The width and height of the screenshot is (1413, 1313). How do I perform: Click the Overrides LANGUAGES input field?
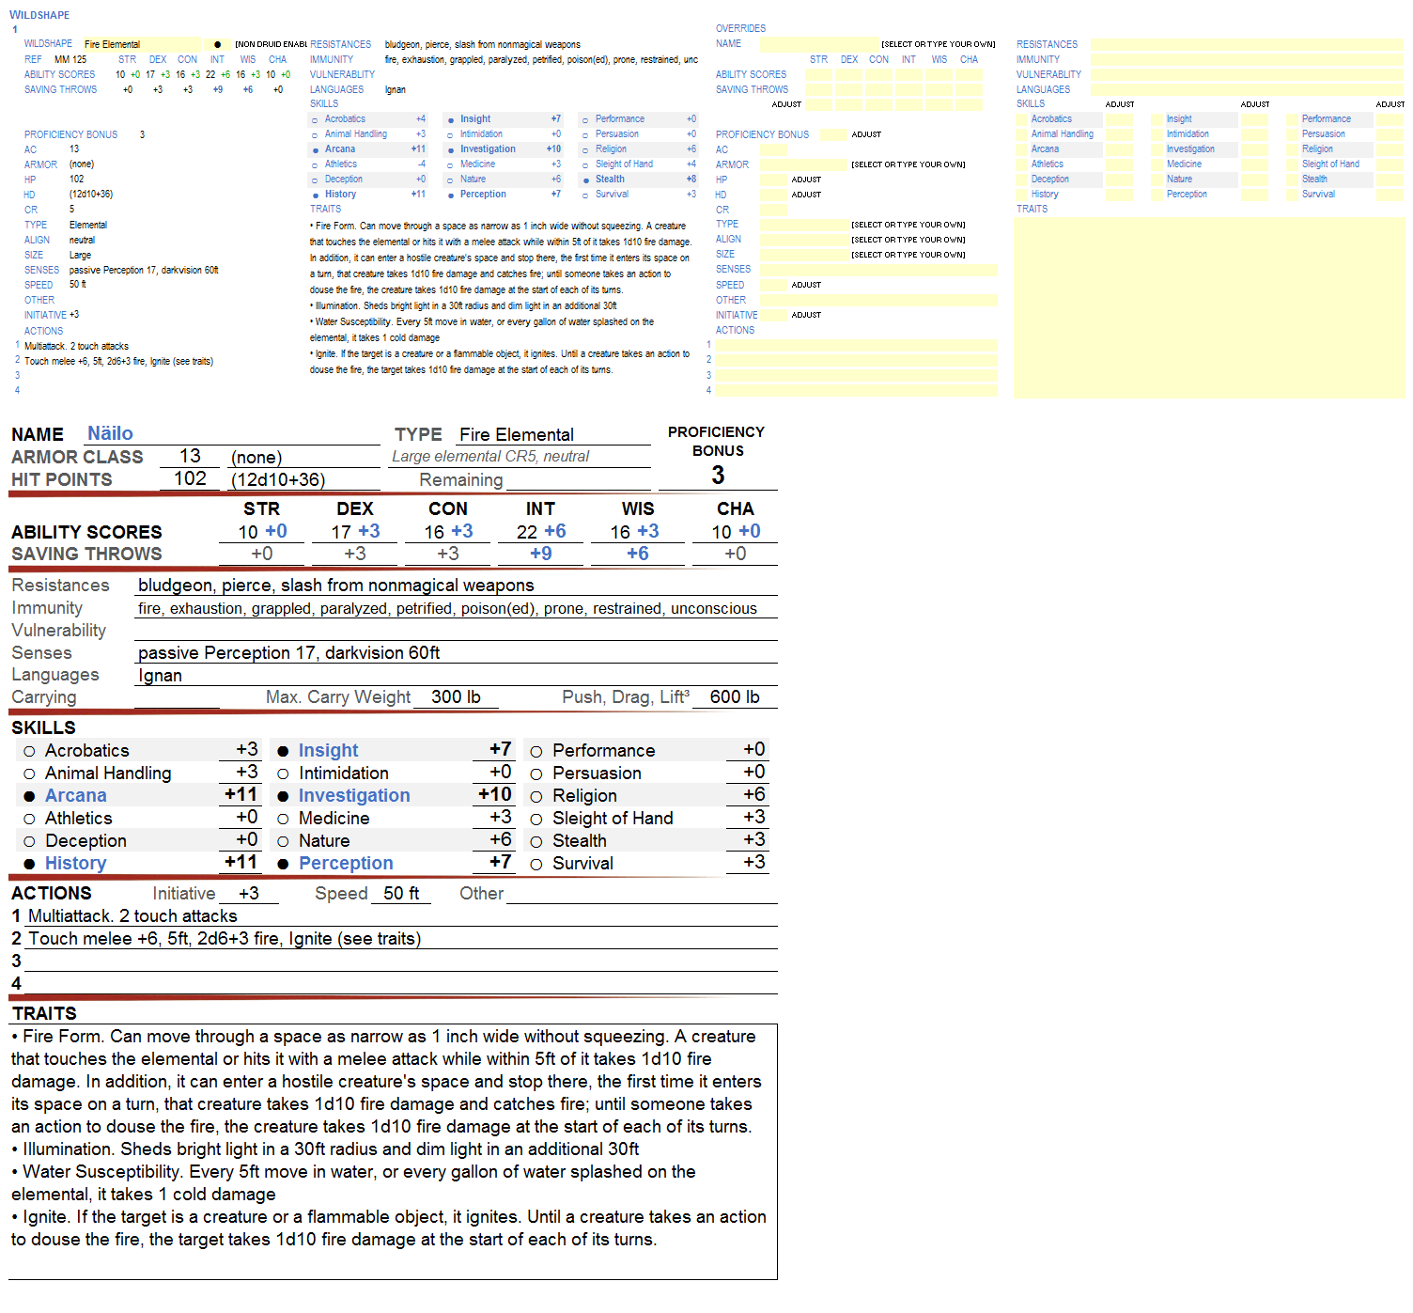(1247, 89)
